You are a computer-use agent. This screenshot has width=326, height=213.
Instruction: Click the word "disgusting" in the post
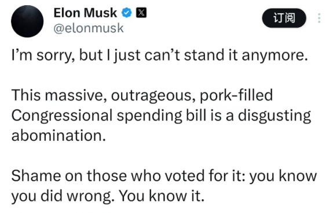274,115
